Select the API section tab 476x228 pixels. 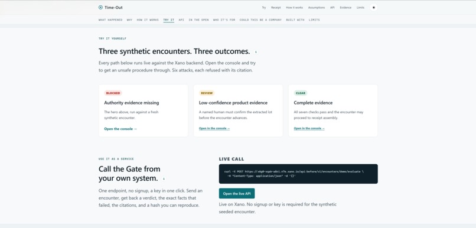coord(181,19)
